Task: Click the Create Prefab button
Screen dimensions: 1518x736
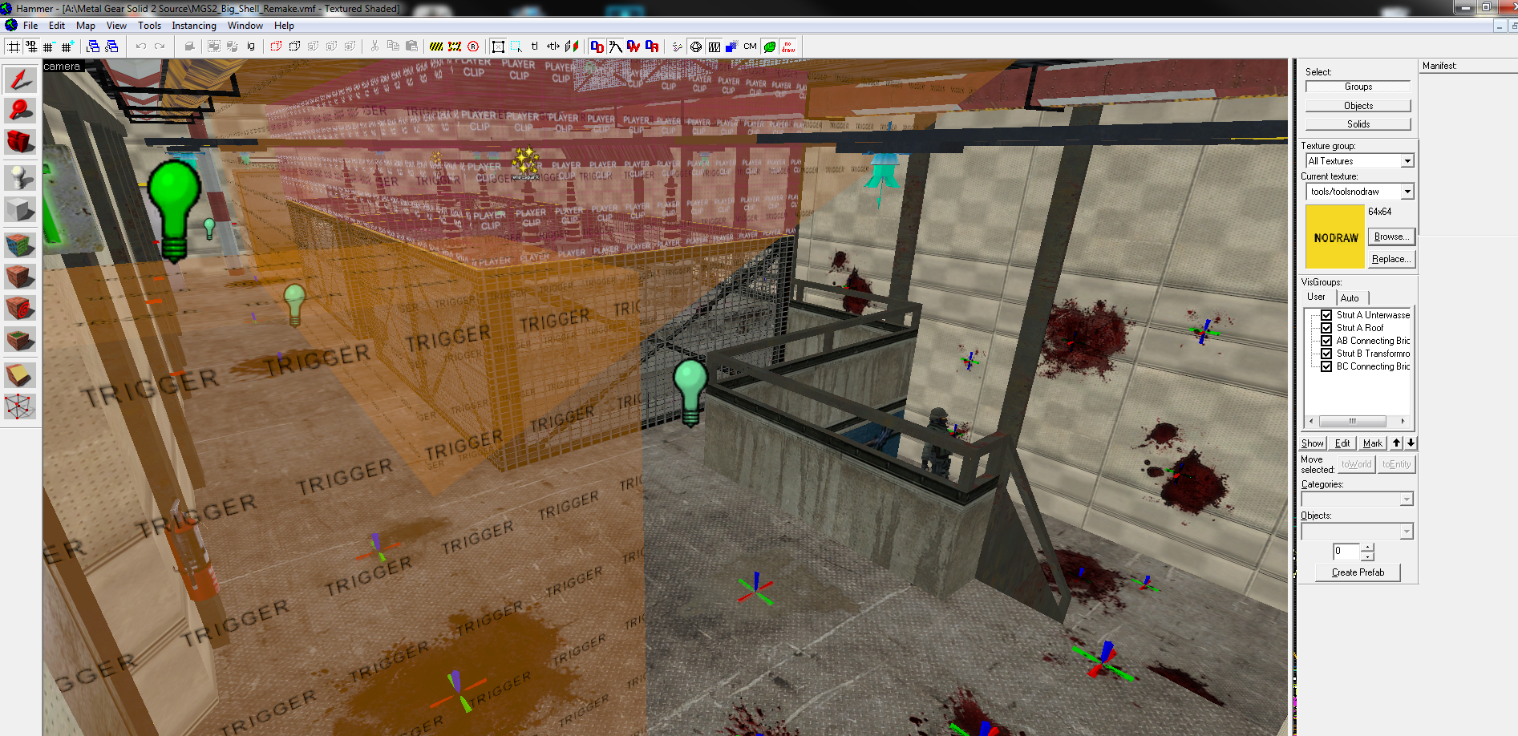Action: pos(1358,572)
